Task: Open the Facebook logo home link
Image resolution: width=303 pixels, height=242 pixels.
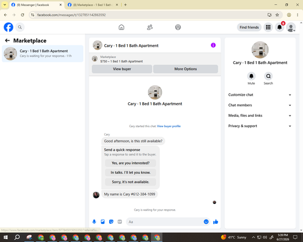Action: 8,27
